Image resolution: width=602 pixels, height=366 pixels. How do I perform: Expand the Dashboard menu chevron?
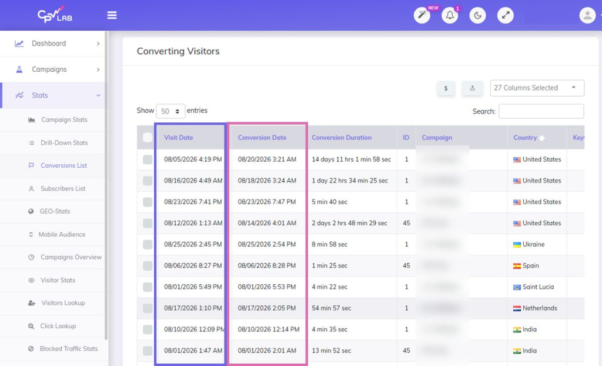(98, 44)
